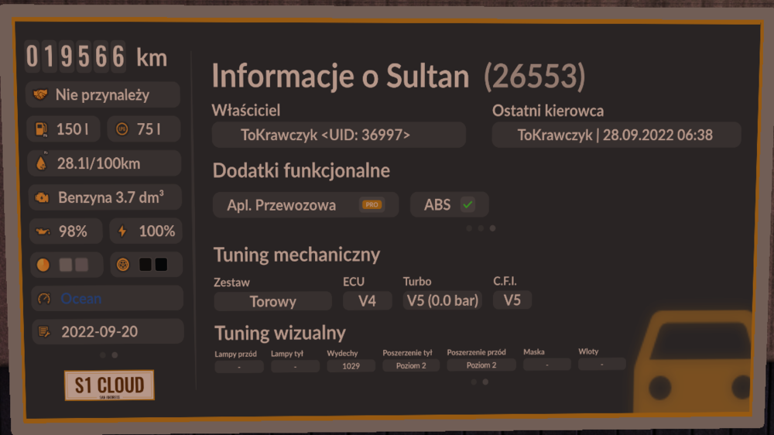The width and height of the screenshot is (774, 435).
Task: Click the blue Ocean text
Action: [x=81, y=299]
